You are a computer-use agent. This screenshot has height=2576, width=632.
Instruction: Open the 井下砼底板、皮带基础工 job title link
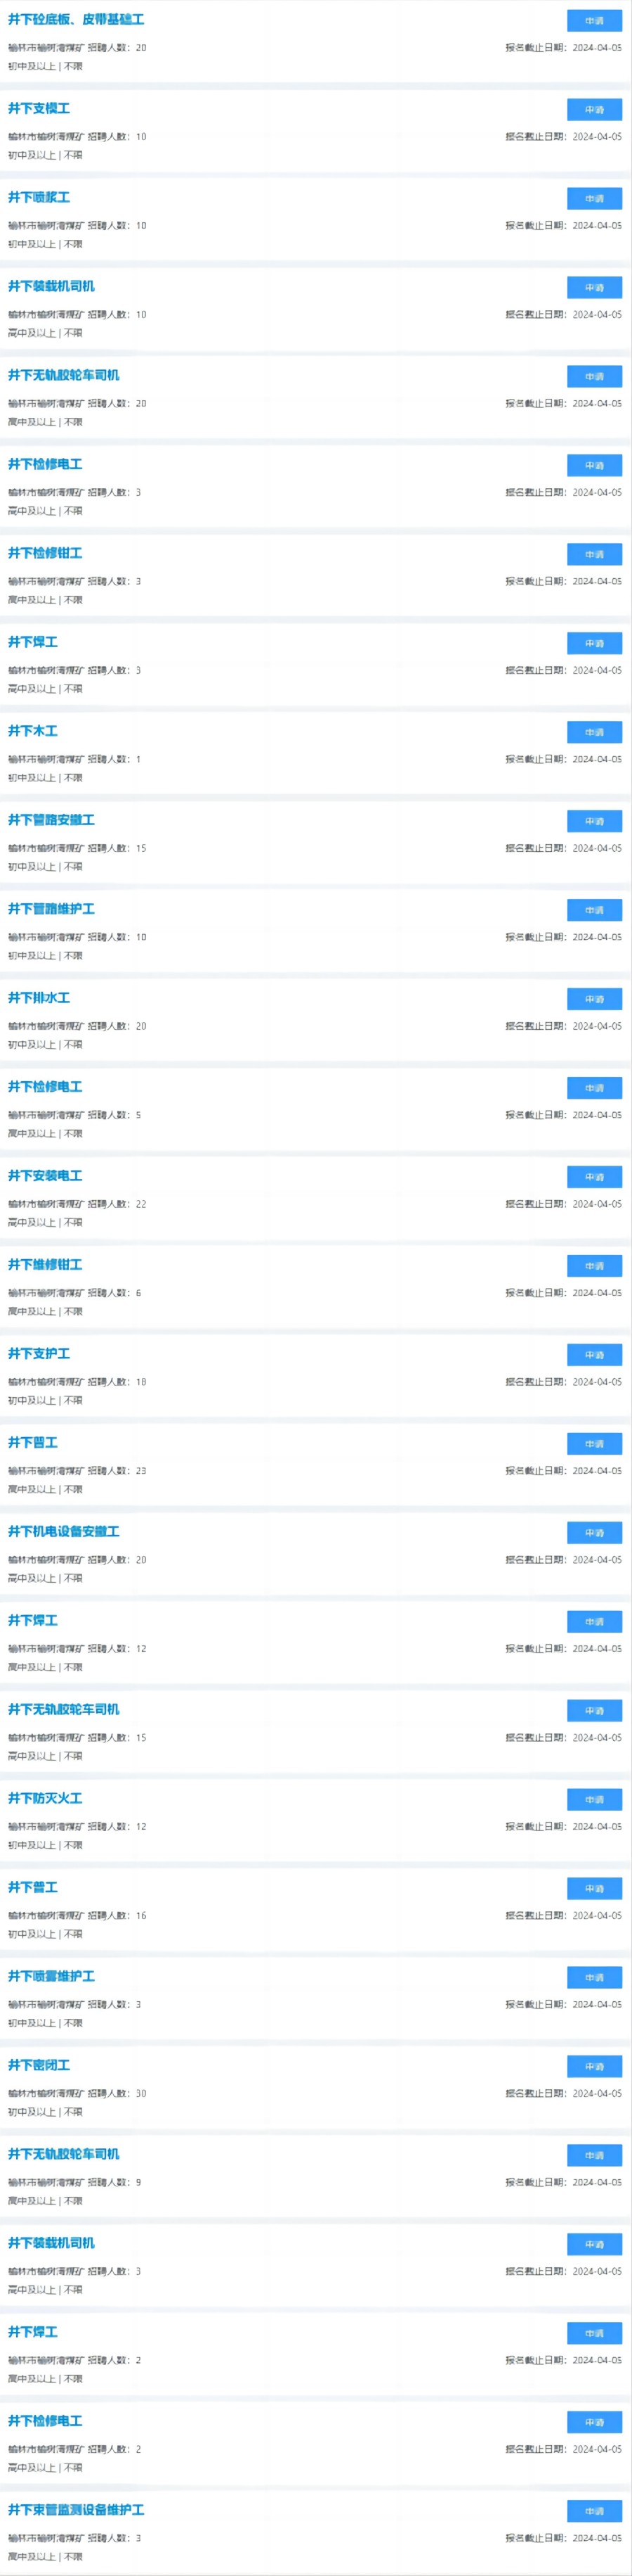[76, 20]
